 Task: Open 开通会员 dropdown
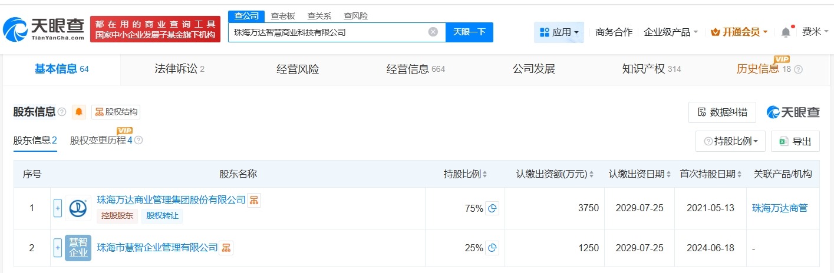click(x=739, y=32)
